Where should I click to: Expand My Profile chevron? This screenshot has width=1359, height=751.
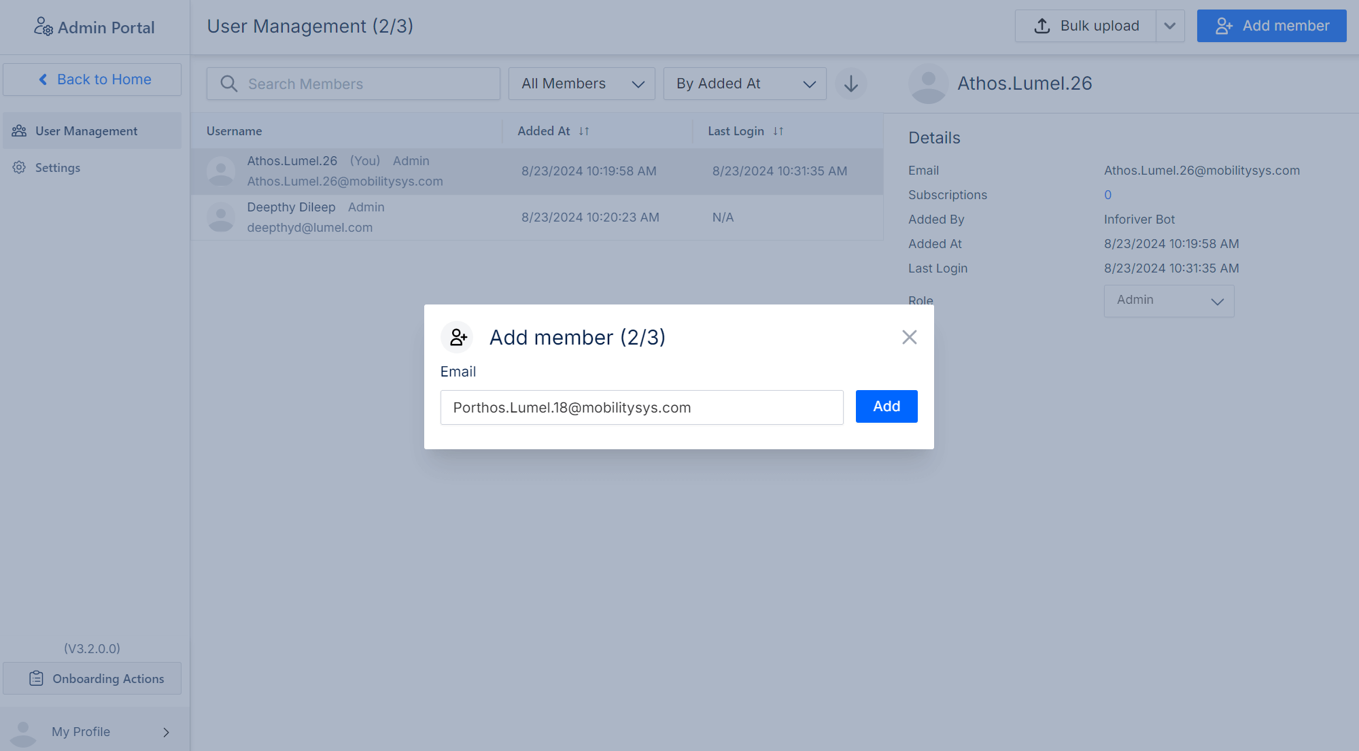166,732
